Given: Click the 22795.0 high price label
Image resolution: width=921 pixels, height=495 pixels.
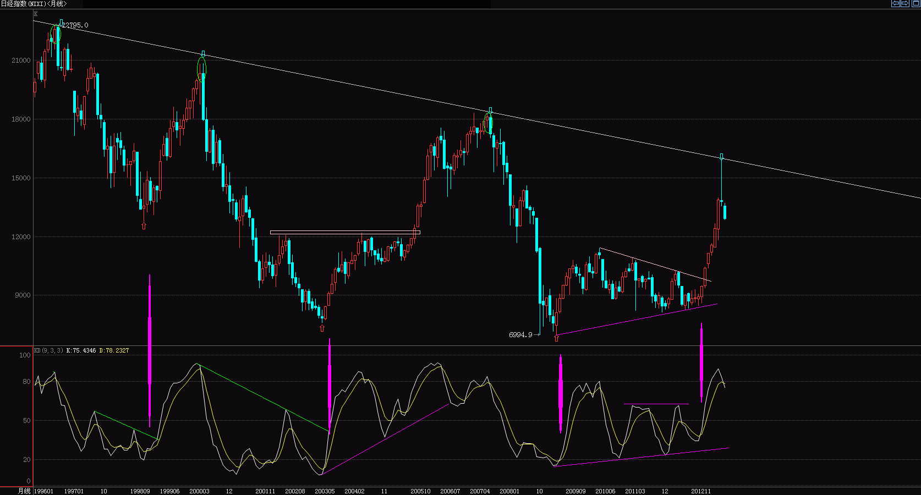Looking at the screenshot, I should pos(75,25).
